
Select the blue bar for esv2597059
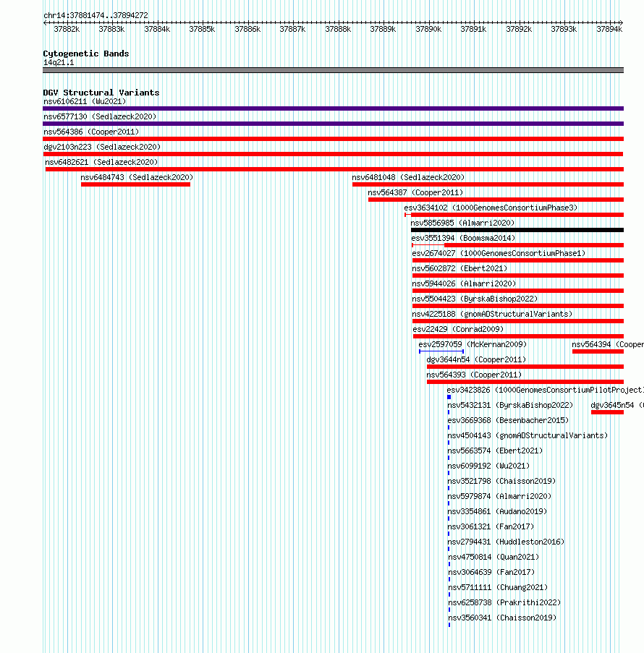[x=441, y=351]
